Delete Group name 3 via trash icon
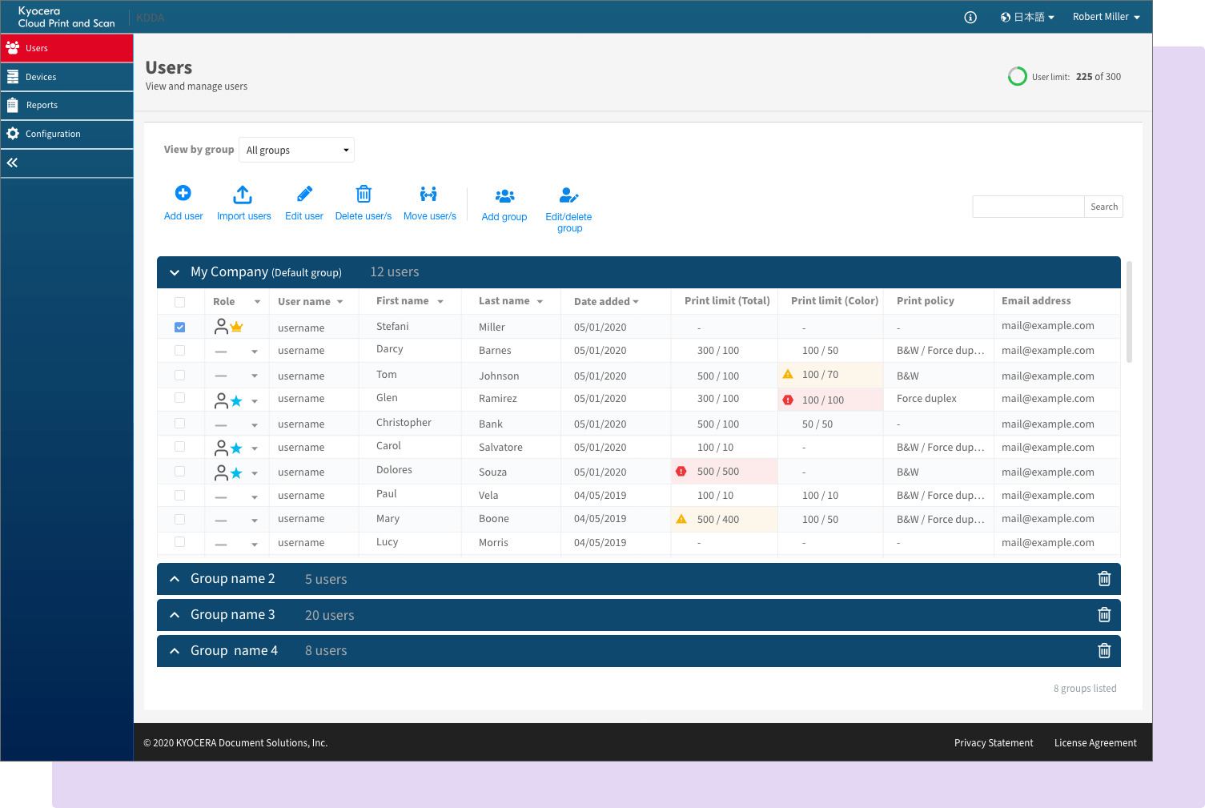The image size is (1205, 808). click(1104, 615)
